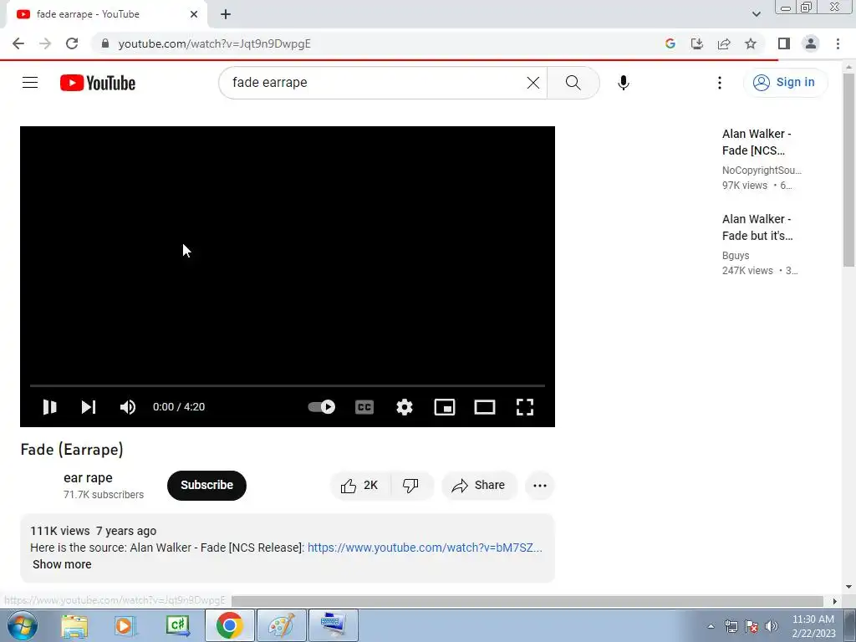Share this page from address bar
The width and height of the screenshot is (856, 642).
tap(724, 43)
